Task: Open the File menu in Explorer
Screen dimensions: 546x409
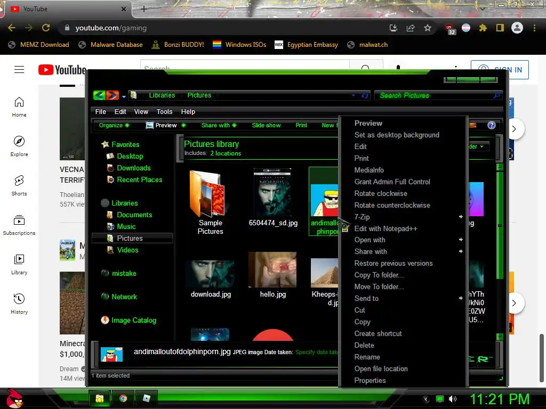Action: click(101, 112)
